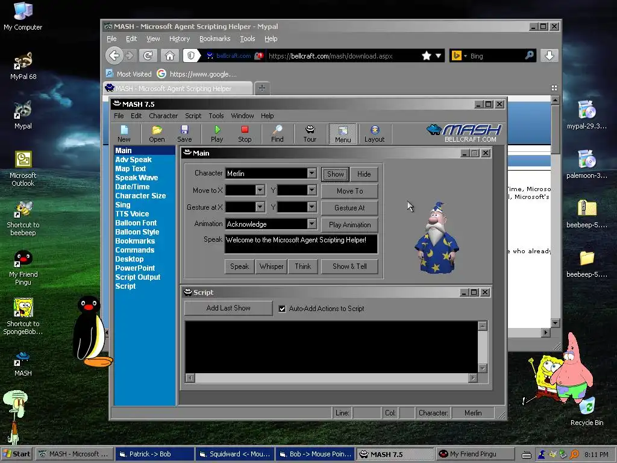Select the Shortcut to SpongeBob desktop icon

point(23,317)
